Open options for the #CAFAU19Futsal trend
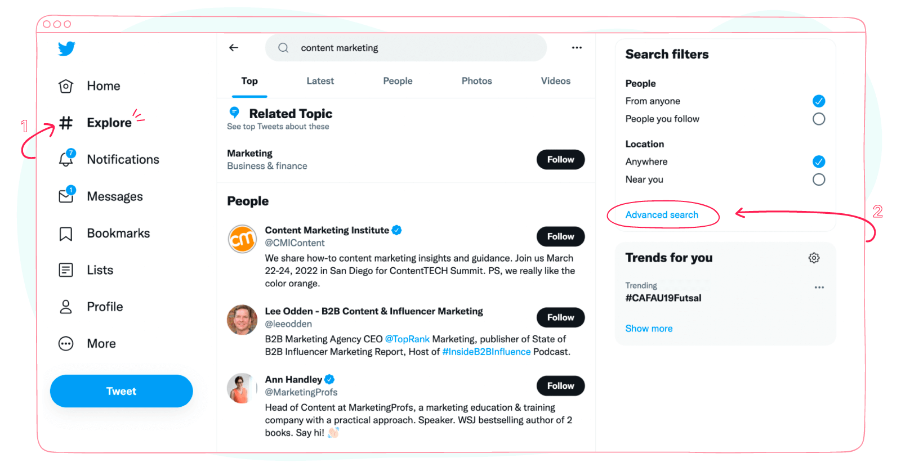This screenshot has height=467, width=901. click(819, 287)
